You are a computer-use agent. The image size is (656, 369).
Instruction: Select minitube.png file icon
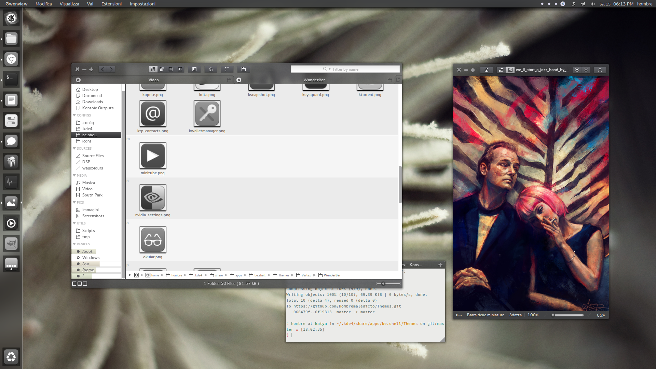pyautogui.click(x=153, y=155)
